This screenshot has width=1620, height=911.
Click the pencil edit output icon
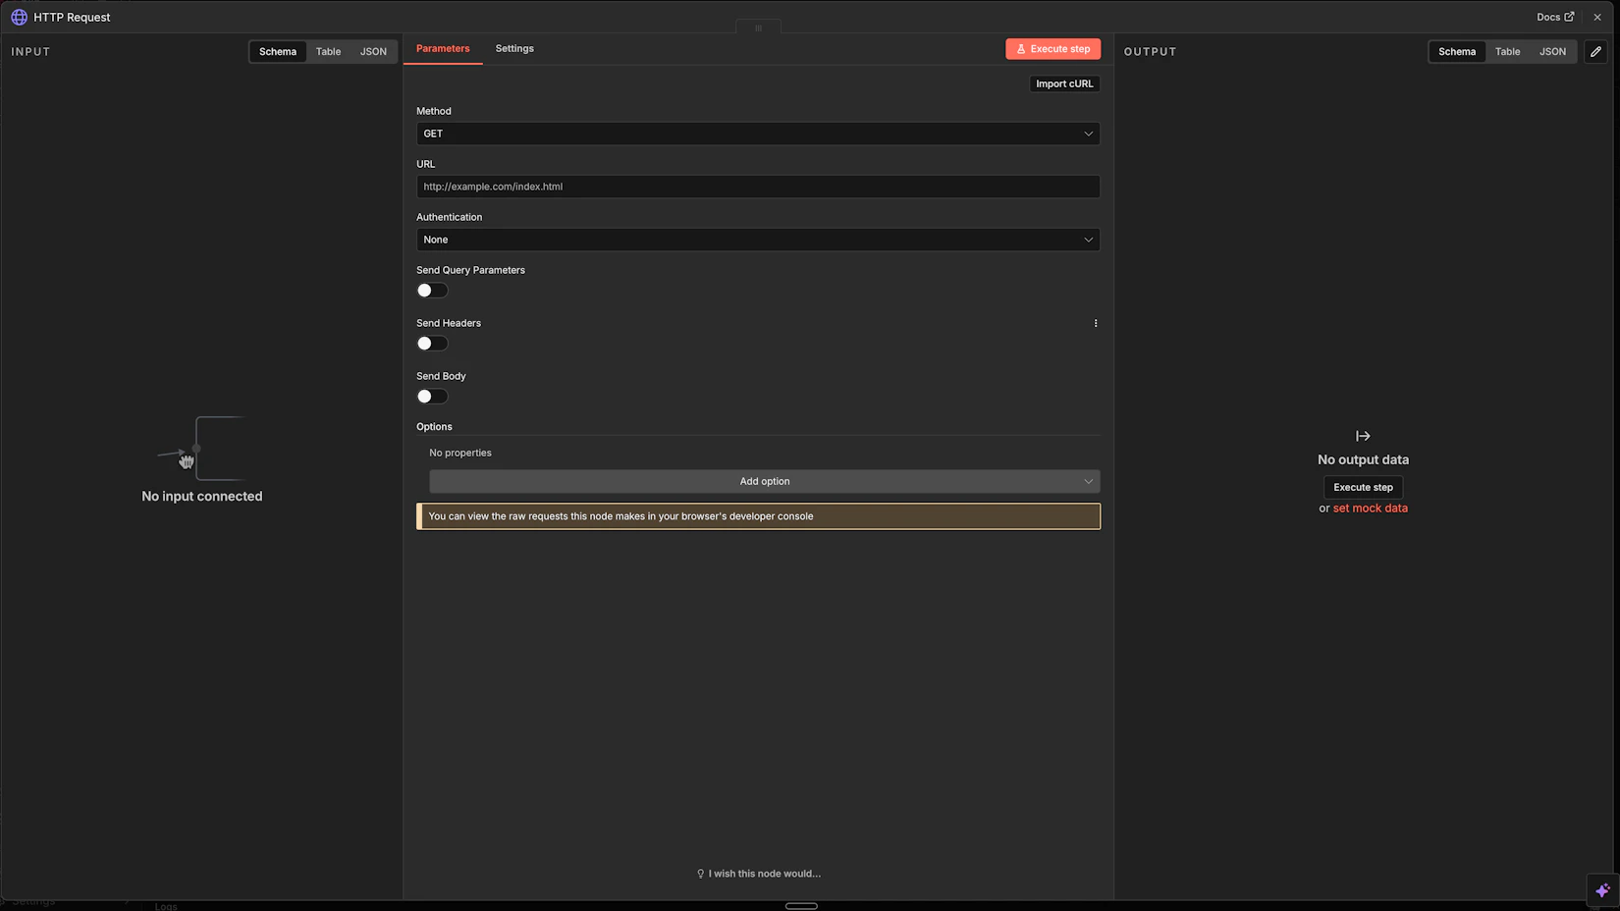coord(1595,51)
